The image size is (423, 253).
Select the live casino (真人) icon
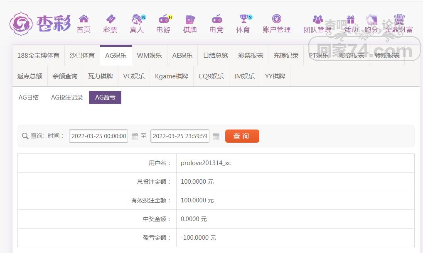(x=137, y=19)
